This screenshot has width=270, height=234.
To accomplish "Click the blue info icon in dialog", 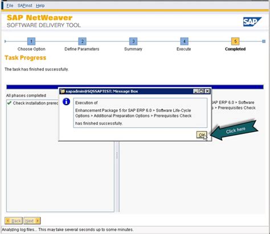I will 66,102.
